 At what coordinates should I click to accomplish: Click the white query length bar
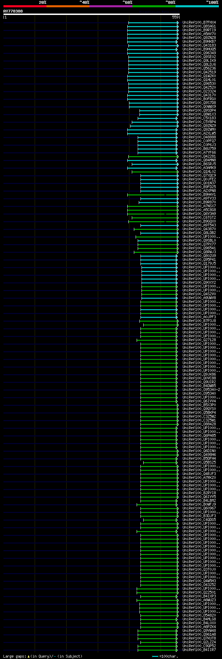point(92,14)
